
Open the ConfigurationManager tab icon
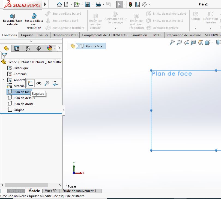click(x=28, y=48)
